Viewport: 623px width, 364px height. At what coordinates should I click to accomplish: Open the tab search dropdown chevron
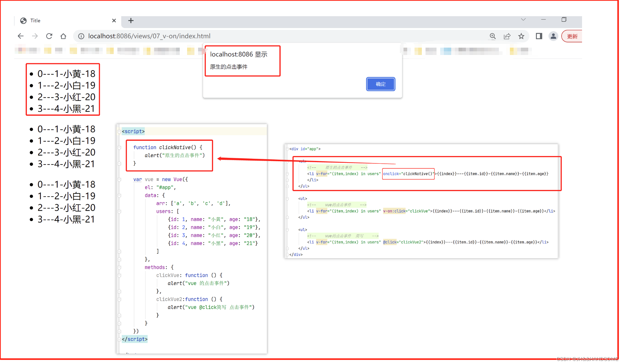pyautogui.click(x=523, y=19)
